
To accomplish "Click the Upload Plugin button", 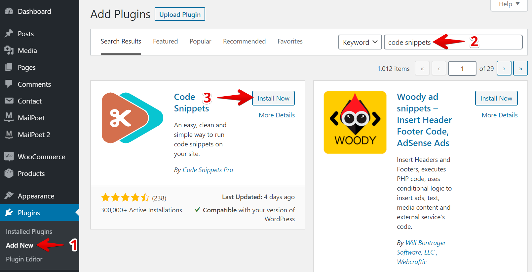I will (x=180, y=14).
